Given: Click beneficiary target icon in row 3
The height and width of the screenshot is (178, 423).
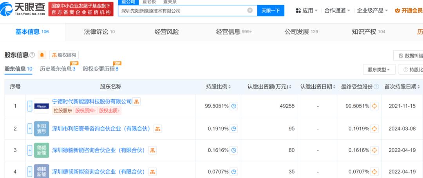Looking at the screenshot, I should pos(374,150).
